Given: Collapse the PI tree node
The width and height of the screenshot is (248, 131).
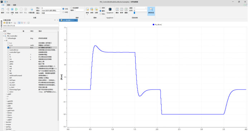Looking at the screenshot, I should (x=5, y=41).
